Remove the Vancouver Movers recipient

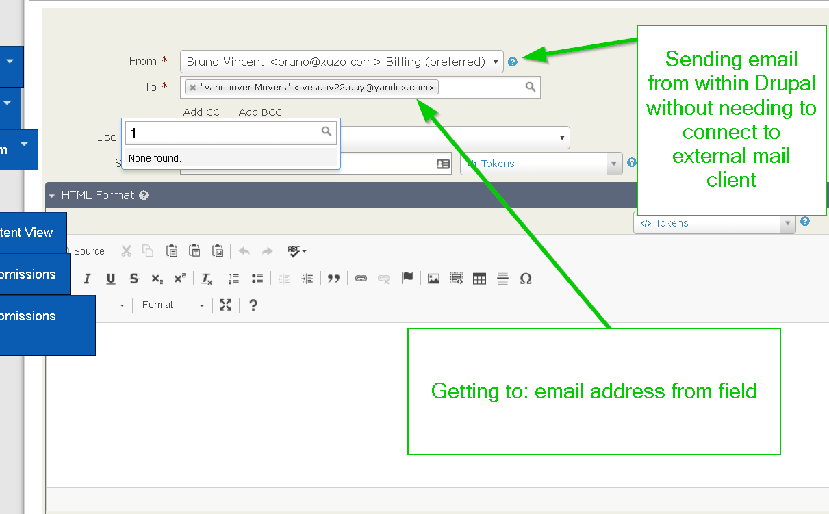tap(193, 88)
